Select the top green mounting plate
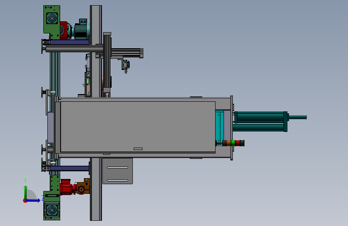This screenshot has height=226, width=348. (x=52, y=22)
